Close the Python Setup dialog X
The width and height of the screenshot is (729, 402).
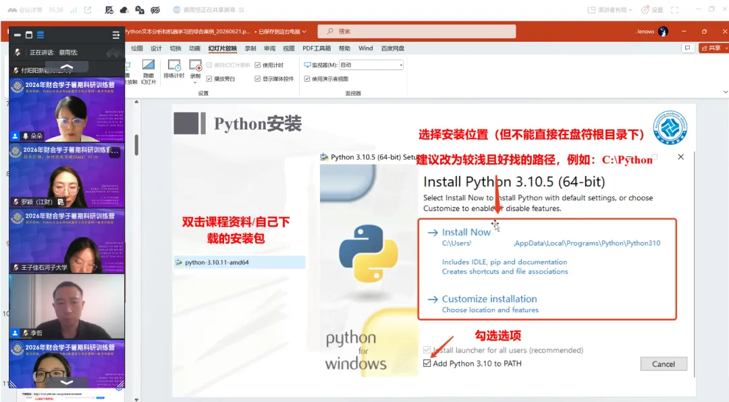click(680, 157)
